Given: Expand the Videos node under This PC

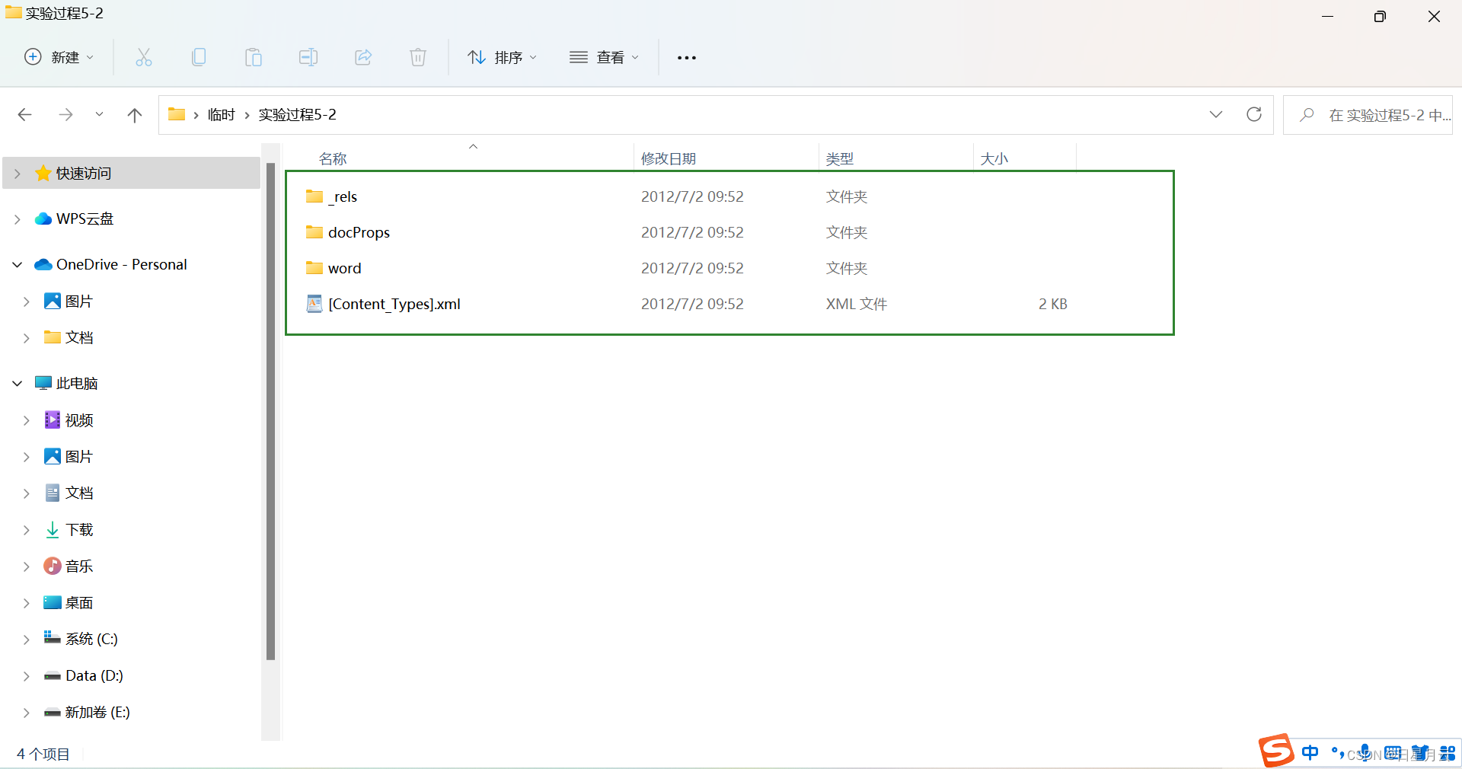Looking at the screenshot, I should [x=27, y=420].
